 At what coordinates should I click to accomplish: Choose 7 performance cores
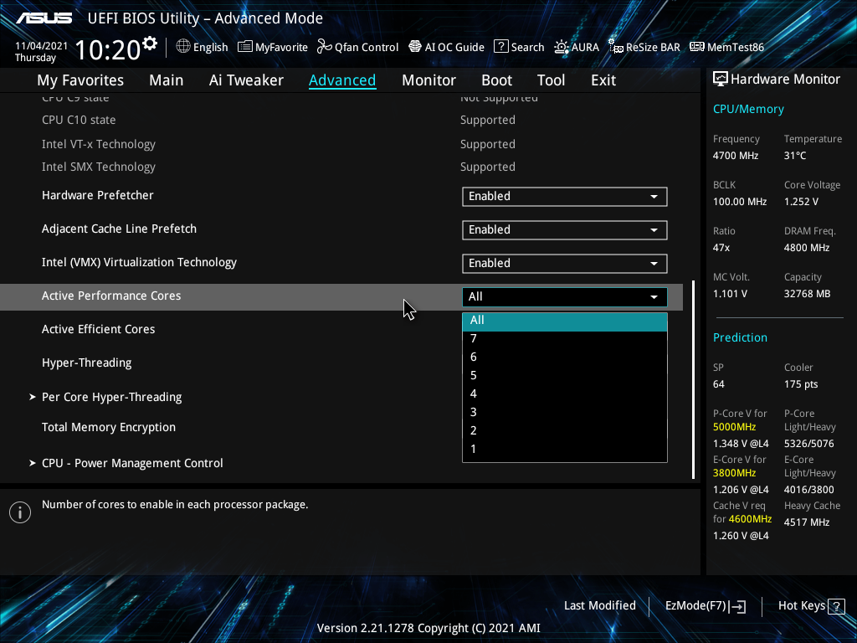click(x=565, y=338)
